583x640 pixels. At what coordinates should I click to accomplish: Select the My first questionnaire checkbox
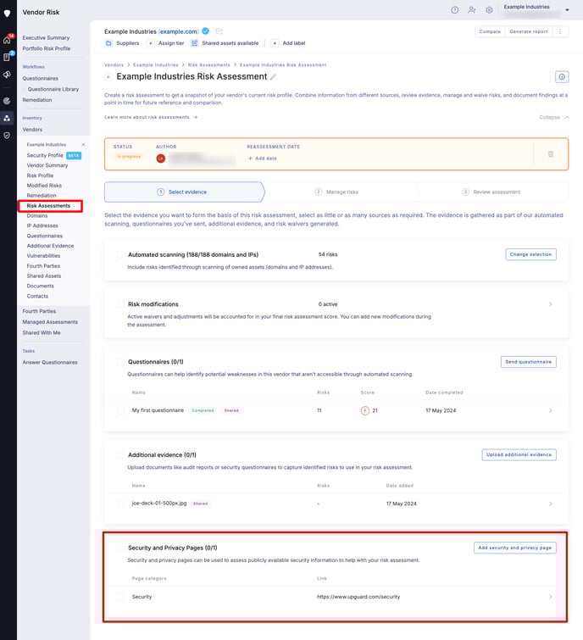(x=121, y=410)
